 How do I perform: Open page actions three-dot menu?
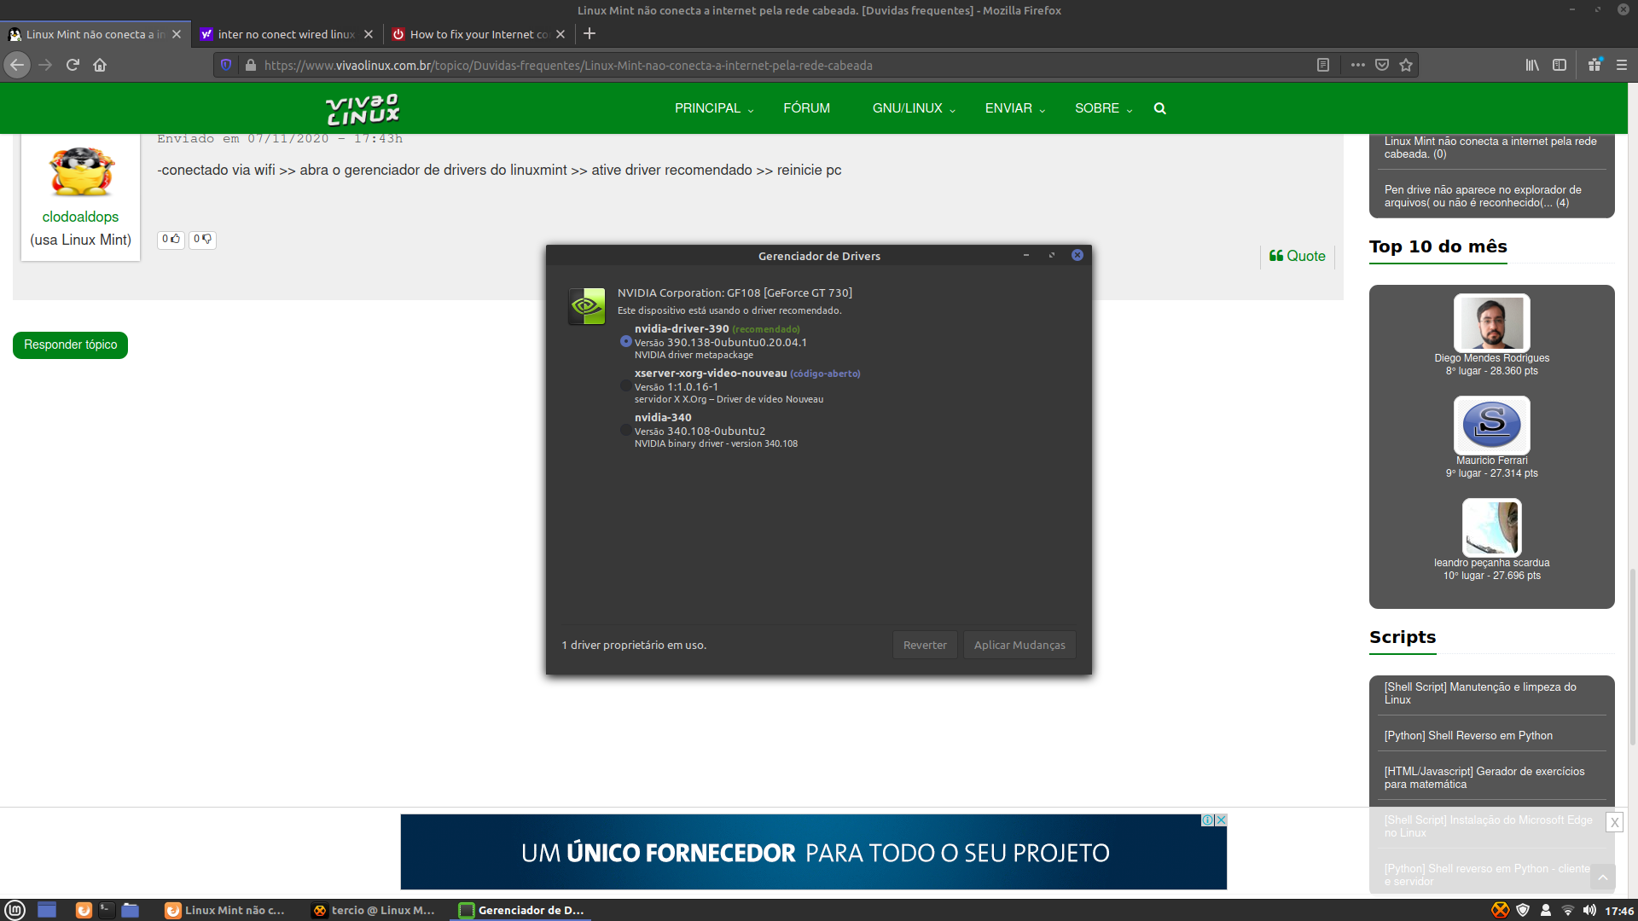pos(1358,65)
